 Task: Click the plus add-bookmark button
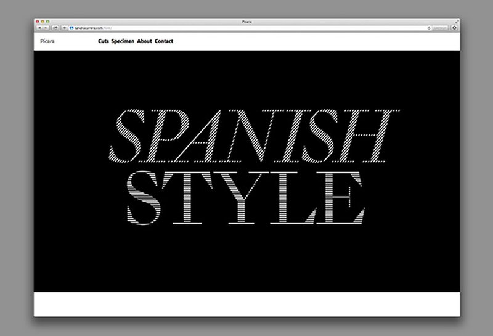pyautogui.click(x=64, y=28)
